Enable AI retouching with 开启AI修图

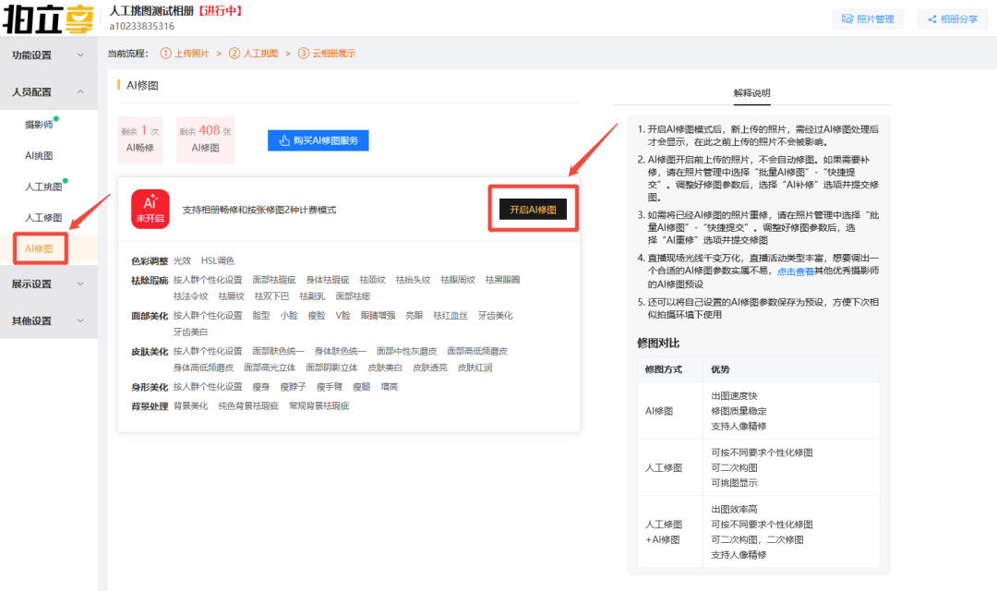coord(533,210)
